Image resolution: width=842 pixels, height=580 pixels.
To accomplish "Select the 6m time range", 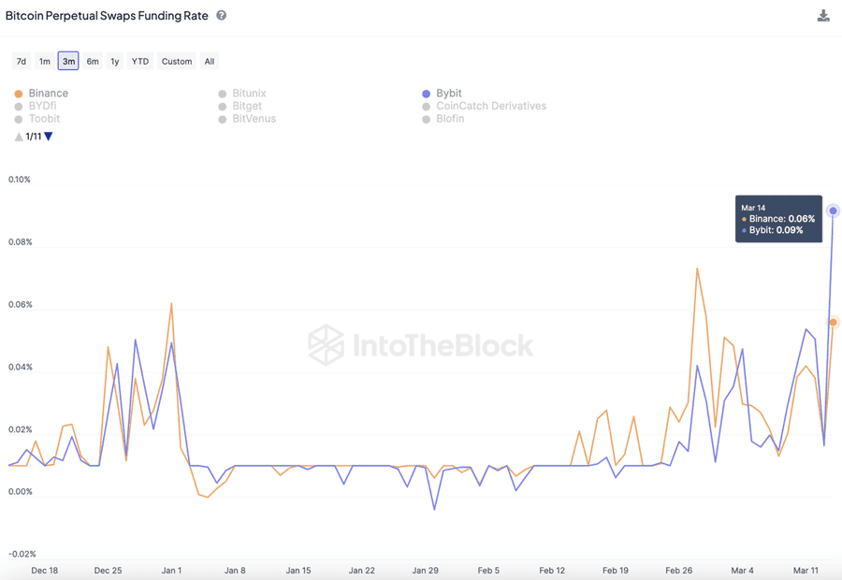I will click(93, 62).
